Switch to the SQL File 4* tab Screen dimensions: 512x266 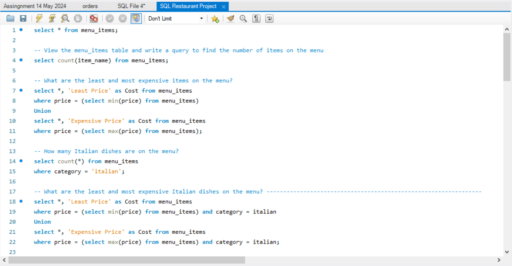131,6
